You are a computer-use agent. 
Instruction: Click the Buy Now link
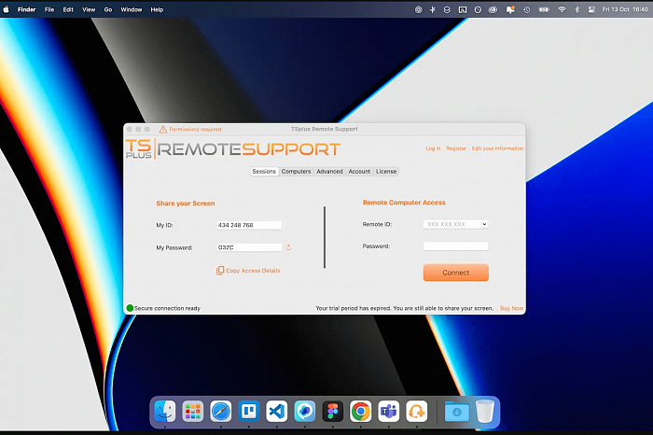tap(512, 308)
